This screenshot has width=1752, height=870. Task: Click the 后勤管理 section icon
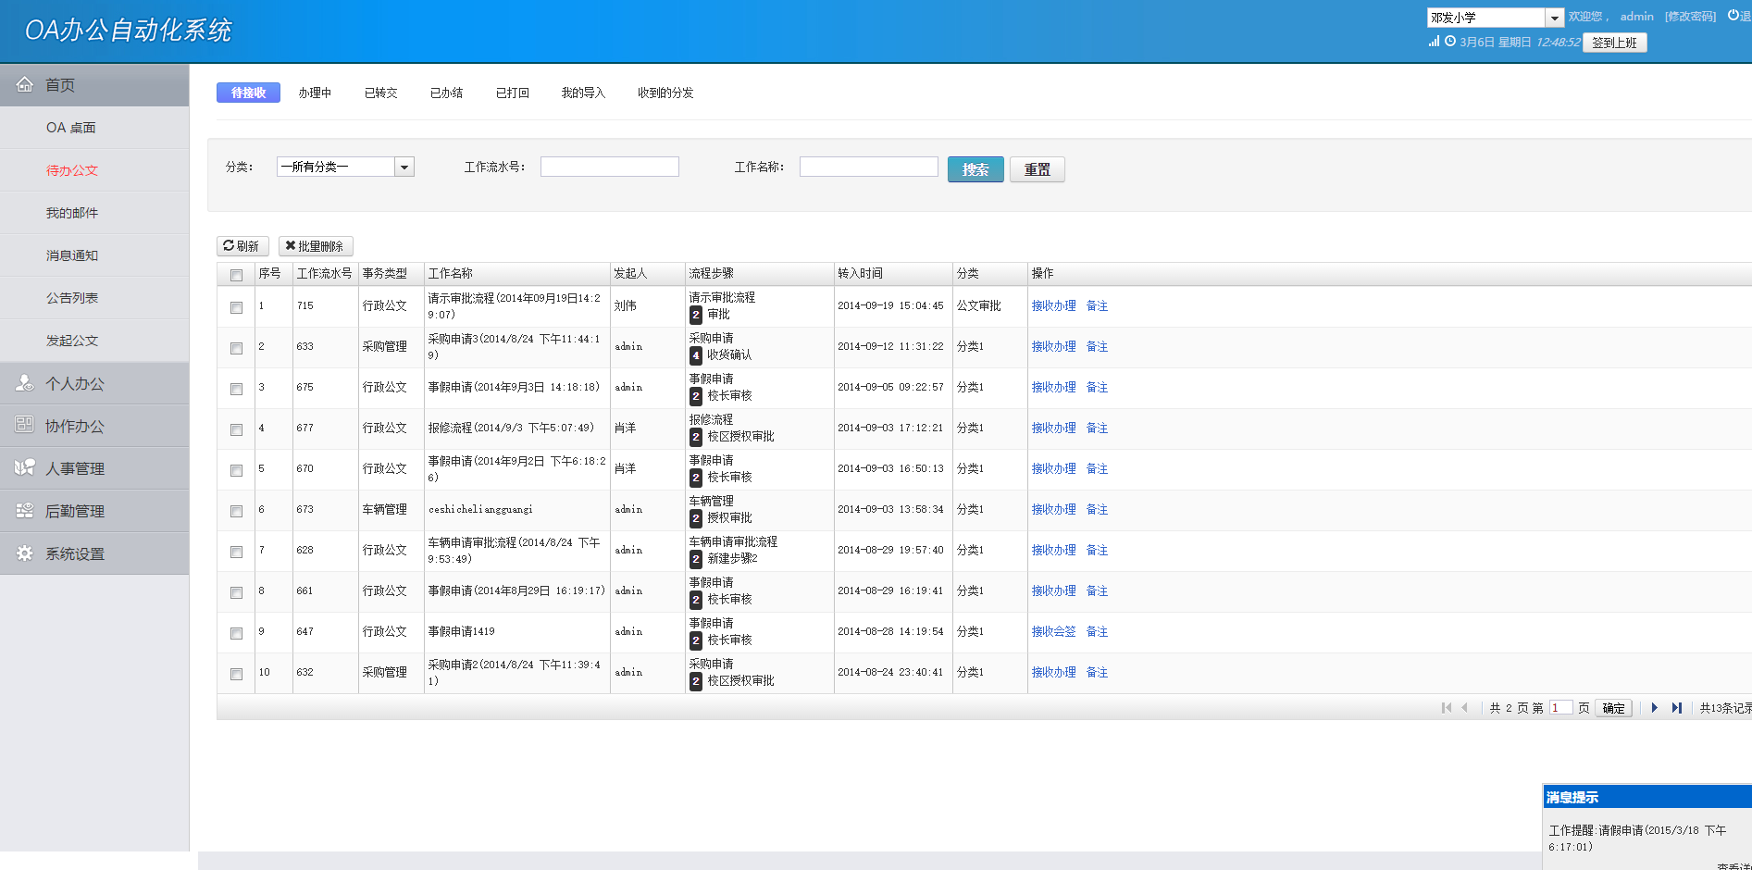(x=25, y=510)
